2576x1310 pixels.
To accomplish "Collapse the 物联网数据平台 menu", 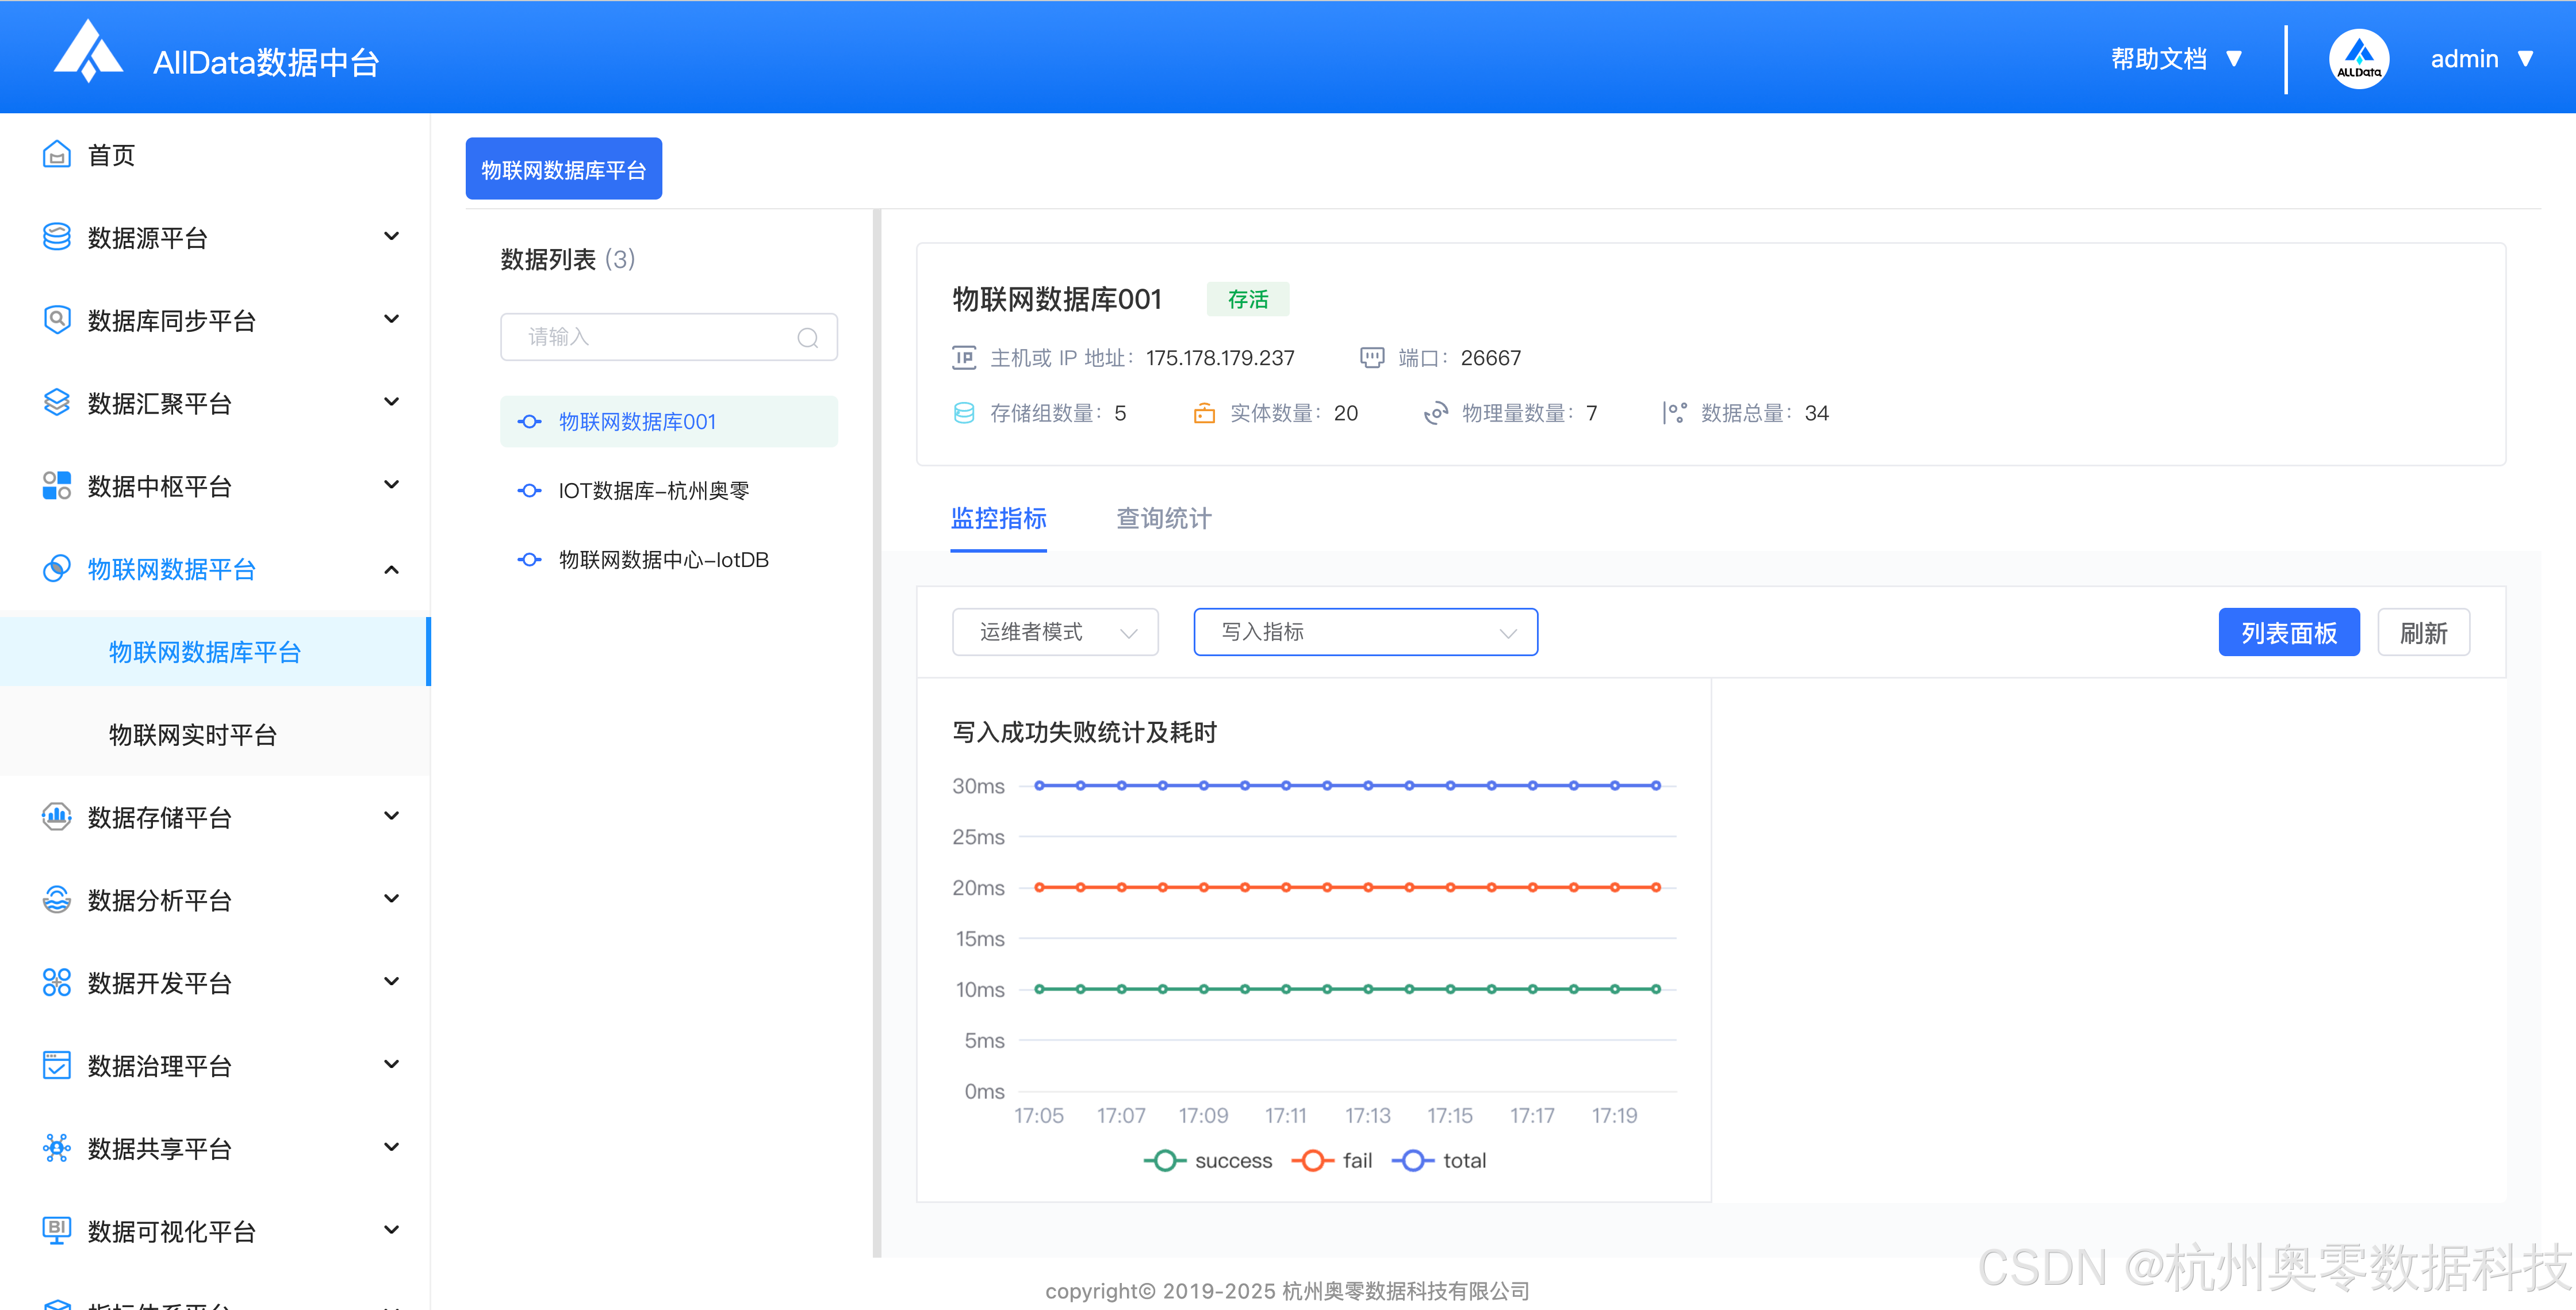I will tap(391, 569).
